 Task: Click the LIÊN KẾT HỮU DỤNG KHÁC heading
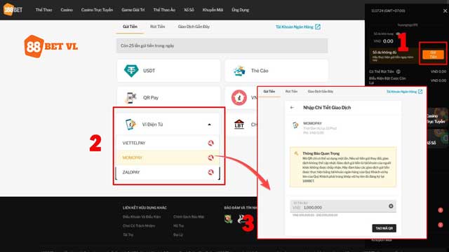coord(145,208)
